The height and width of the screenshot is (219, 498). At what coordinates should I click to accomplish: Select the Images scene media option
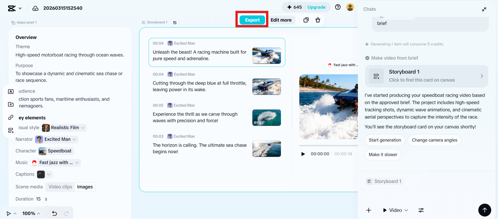(x=85, y=187)
